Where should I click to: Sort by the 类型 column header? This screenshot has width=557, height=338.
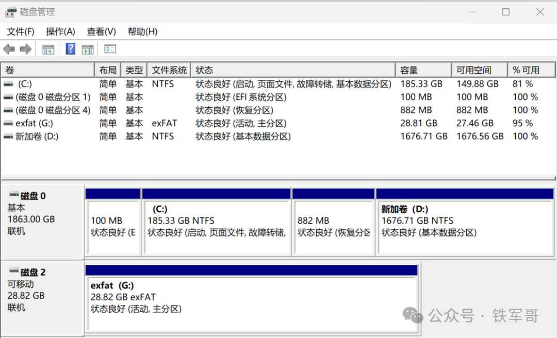point(134,70)
